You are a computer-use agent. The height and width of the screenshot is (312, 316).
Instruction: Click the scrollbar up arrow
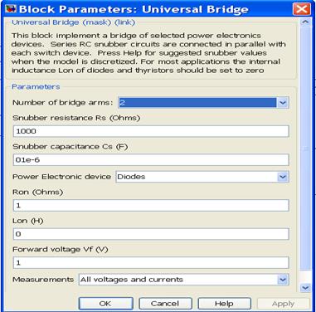pyautogui.click(x=305, y=22)
